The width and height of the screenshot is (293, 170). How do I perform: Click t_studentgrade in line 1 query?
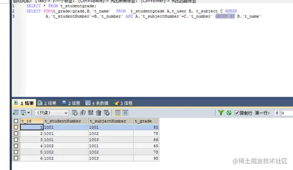(x=77, y=6)
